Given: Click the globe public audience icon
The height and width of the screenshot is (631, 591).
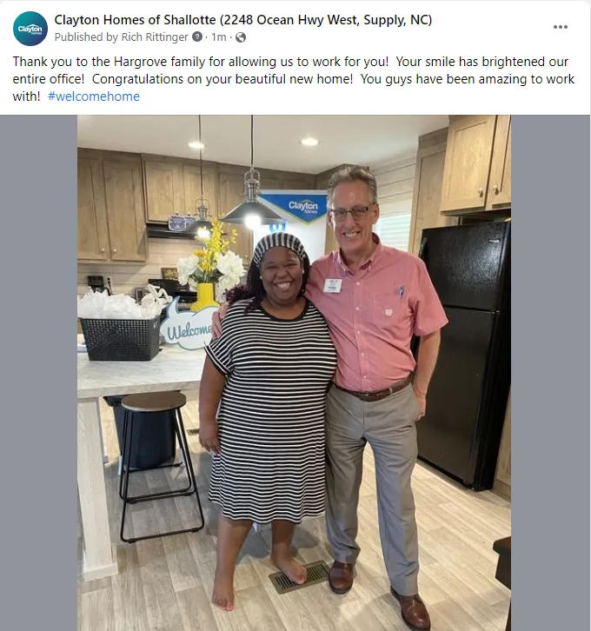Looking at the screenshot, I should coord(241,37).
